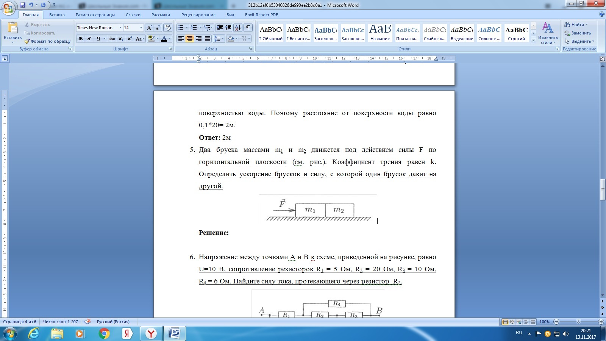Open Internet Explorer from the taskbar
Screen dimensions: 606x341
click(x=34, y=333)
